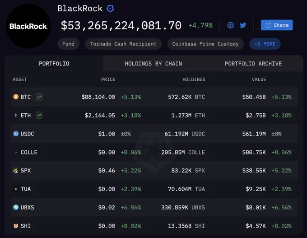This screenshot has width=307, height=238.
Task: Open the Twitter bird icon
Action: 243,25
